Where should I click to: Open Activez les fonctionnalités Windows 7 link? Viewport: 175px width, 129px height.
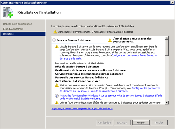click(111, 97)
